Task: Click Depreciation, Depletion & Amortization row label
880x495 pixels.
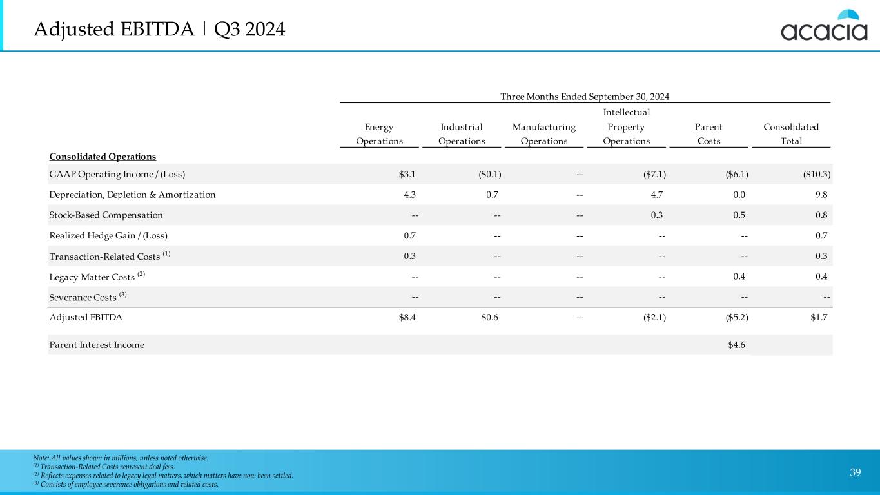Action: pos(132,195)
